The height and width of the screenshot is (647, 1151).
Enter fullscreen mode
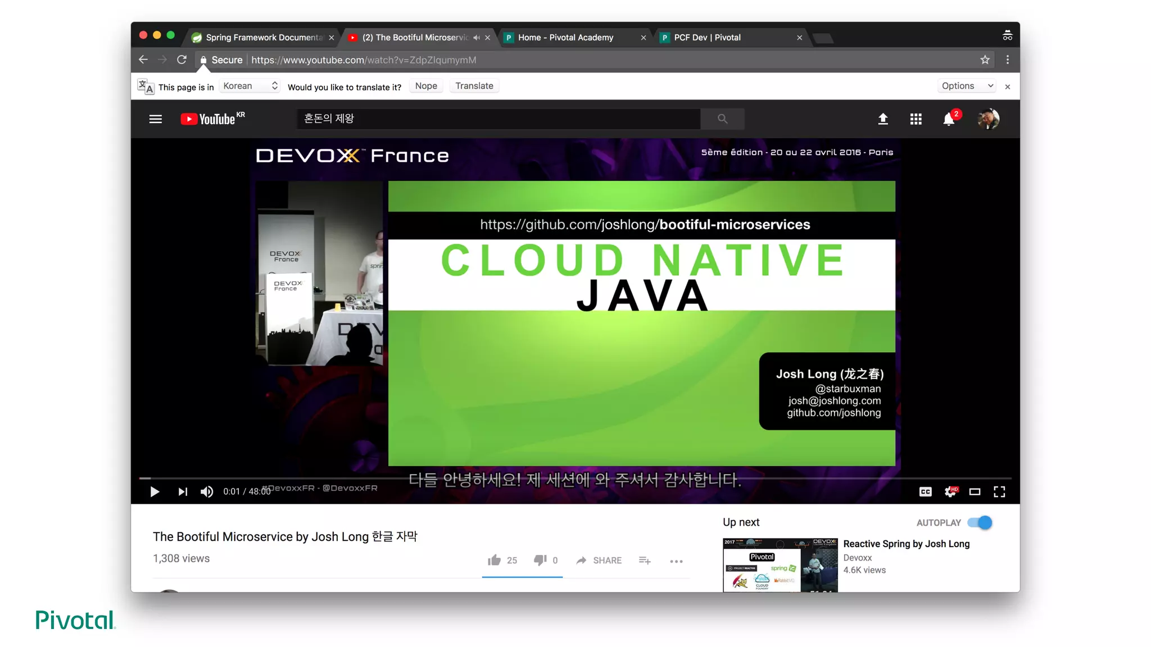[x=999, y=492]
